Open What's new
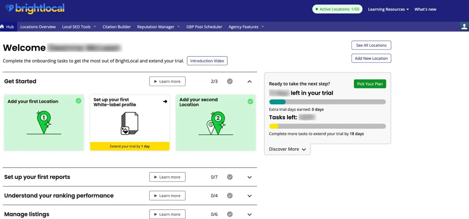The height and width of the screenshot is (219, 469). [425, 9]
